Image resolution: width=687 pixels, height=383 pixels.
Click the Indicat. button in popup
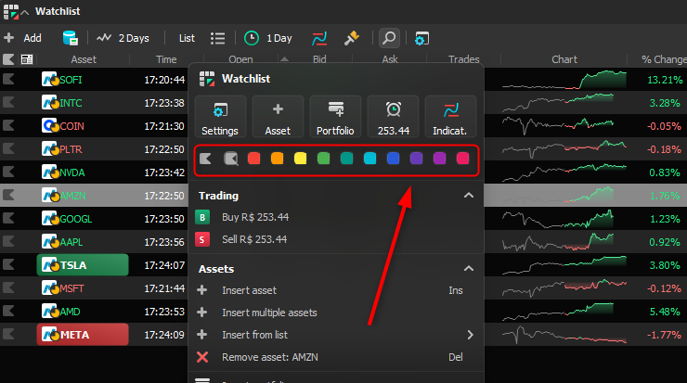[450, 117]
